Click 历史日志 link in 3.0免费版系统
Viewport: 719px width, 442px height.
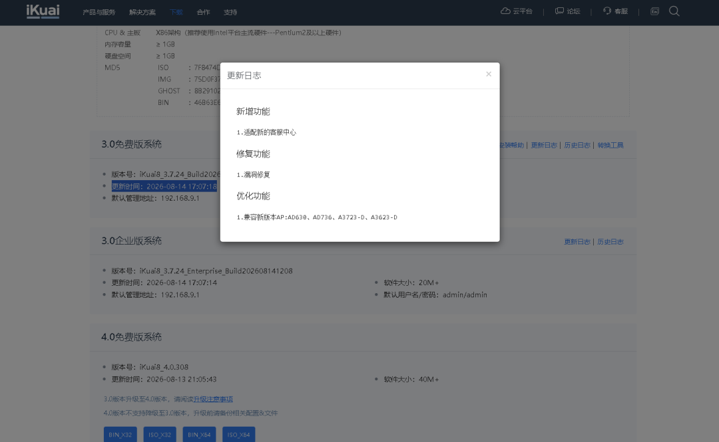[x=577, y=145]
